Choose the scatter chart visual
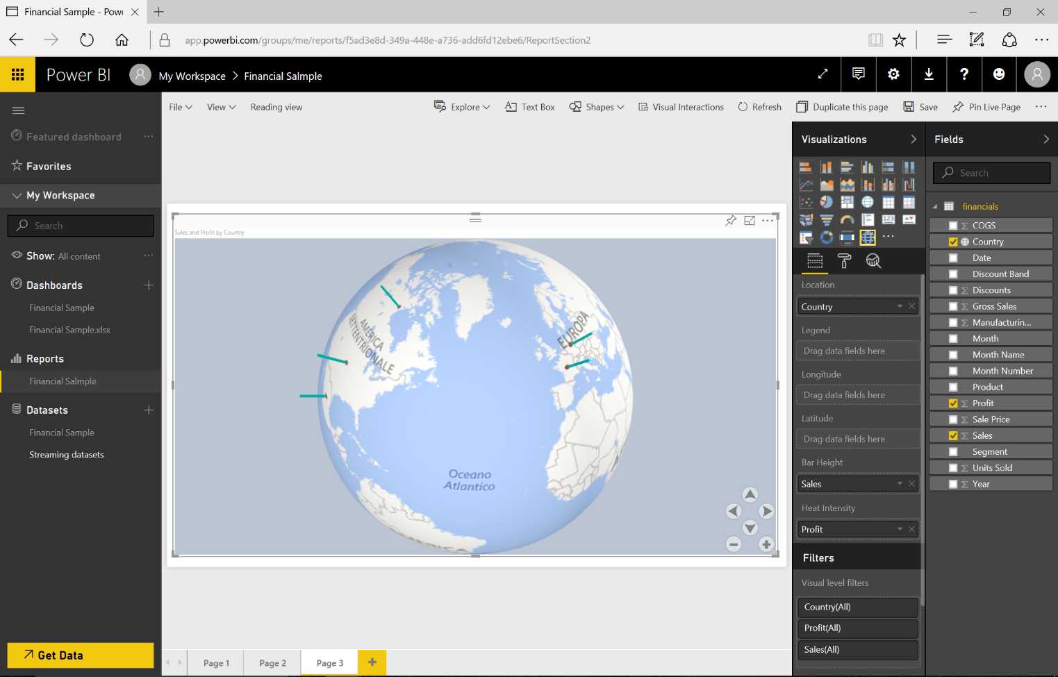The width and height of the screenshot is (1058, 677). 806,202
